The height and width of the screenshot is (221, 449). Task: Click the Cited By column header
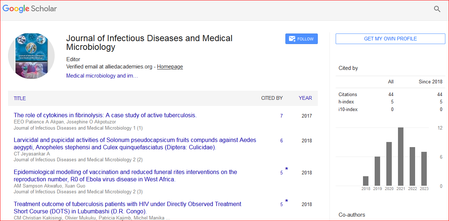point(272,98)
